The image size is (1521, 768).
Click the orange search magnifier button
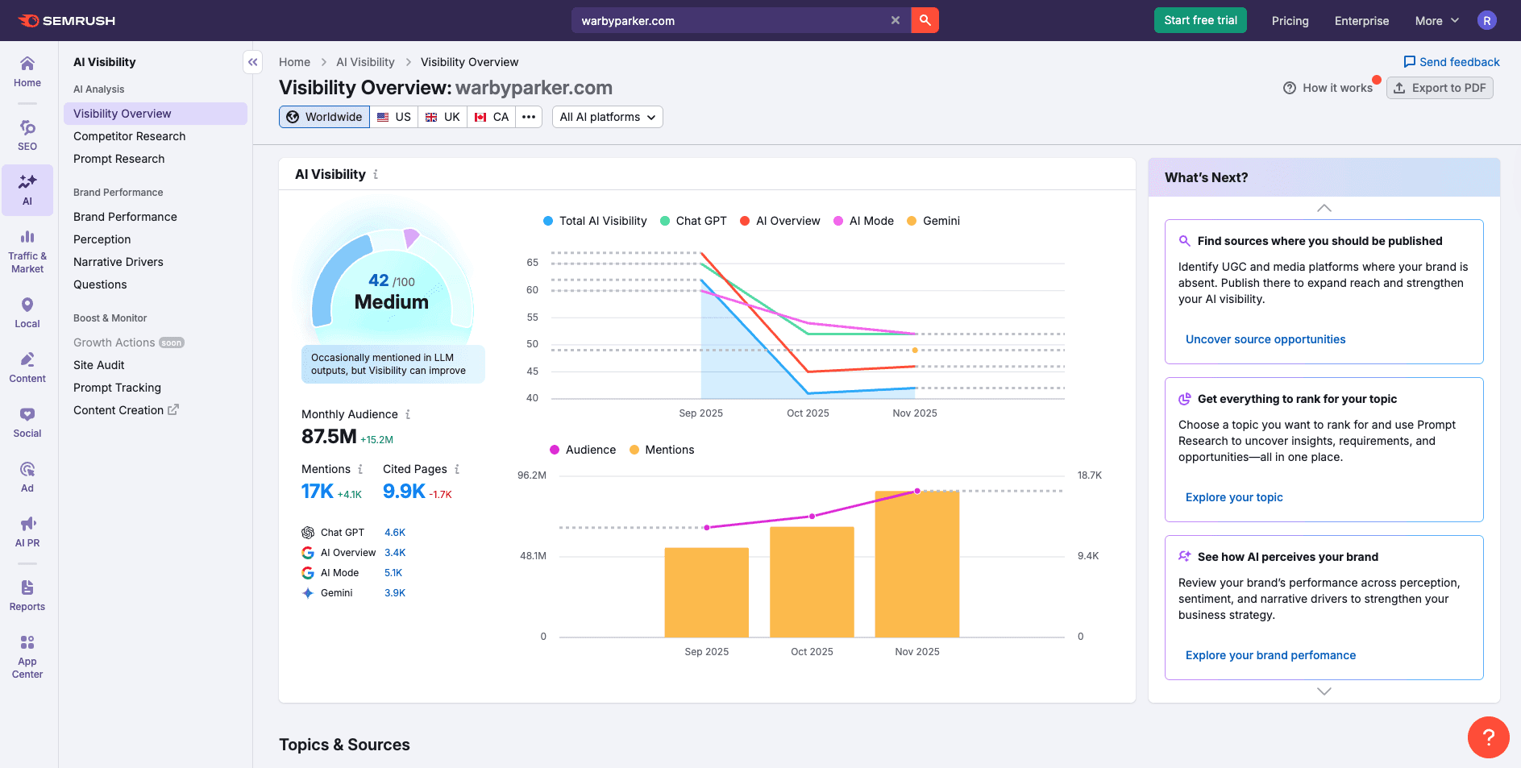[925, 20]
